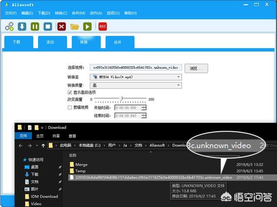Click Allavsoft breadcrumb segment
277x207 pixels.
[x=157, y=146]
